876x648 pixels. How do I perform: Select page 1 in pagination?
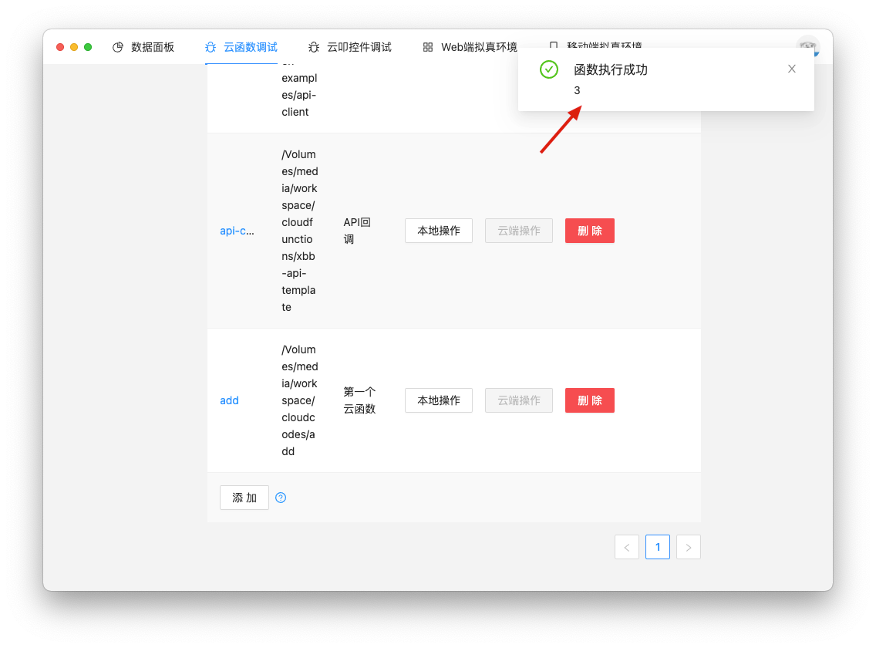coord(657,547)
